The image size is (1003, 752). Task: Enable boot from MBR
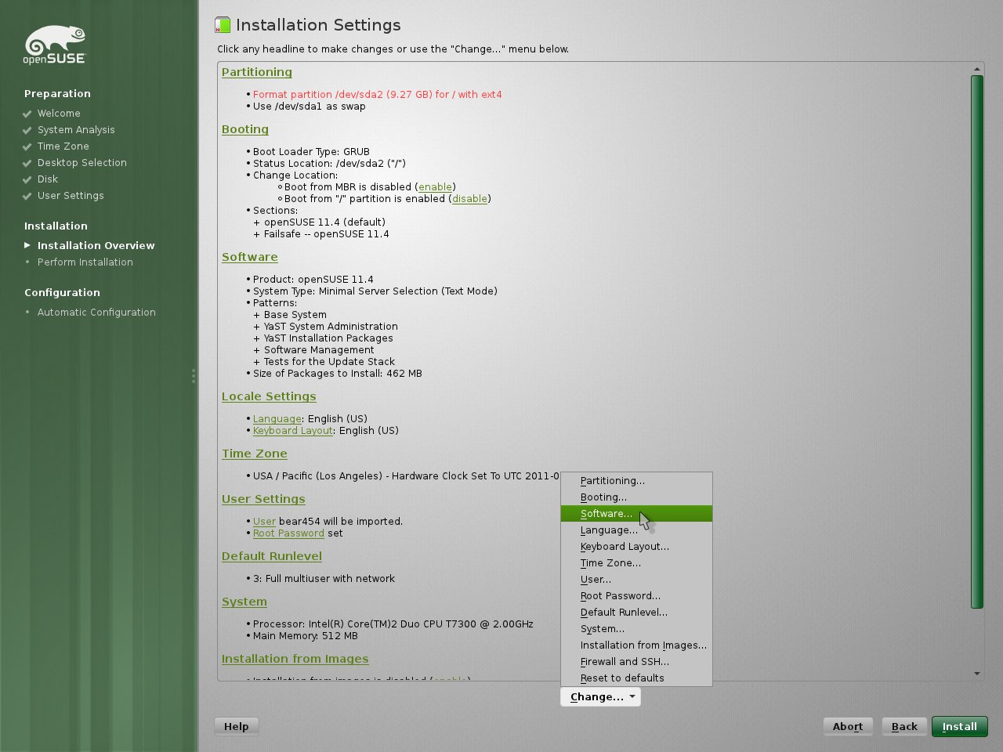point(435,187)
